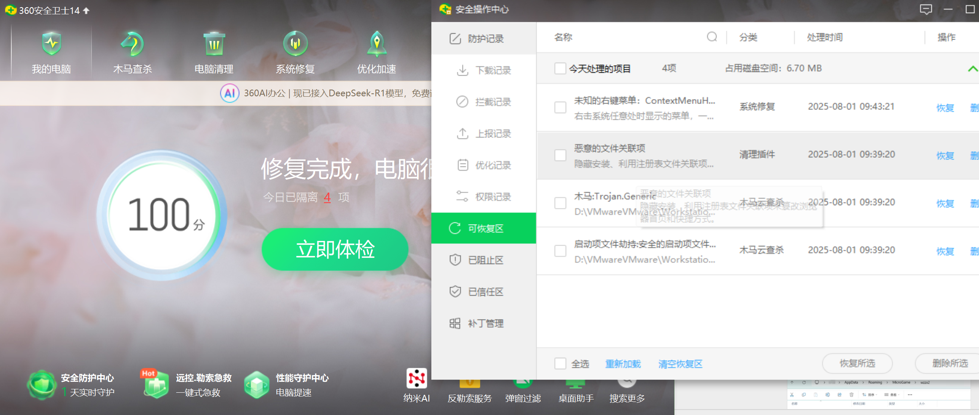Switch to 已信任区 in sidebar

pyautogui.click(x=484, y=292)
